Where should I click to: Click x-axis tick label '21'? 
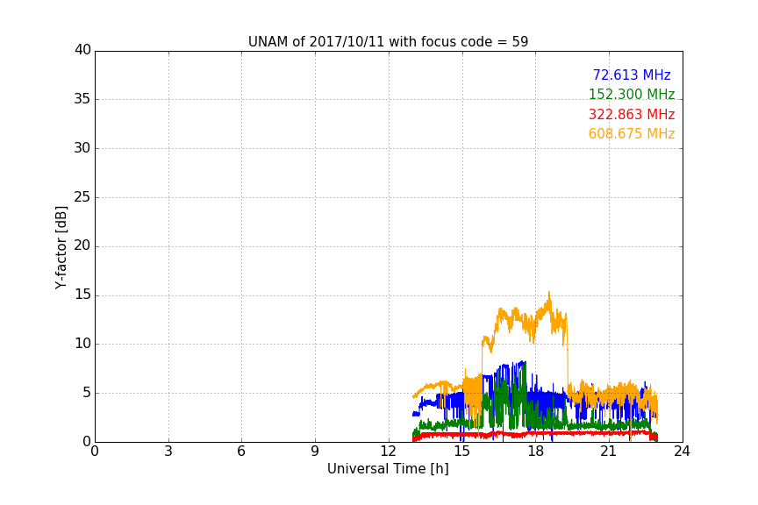coord(609,452)
